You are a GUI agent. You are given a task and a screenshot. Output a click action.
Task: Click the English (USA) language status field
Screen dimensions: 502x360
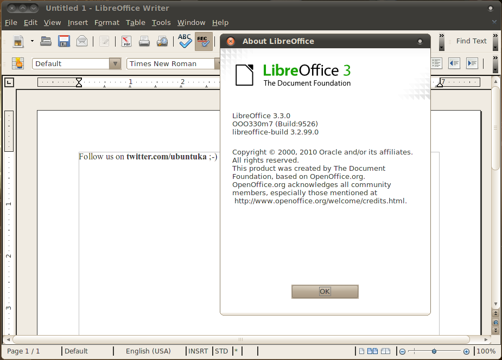pos(148,351)
